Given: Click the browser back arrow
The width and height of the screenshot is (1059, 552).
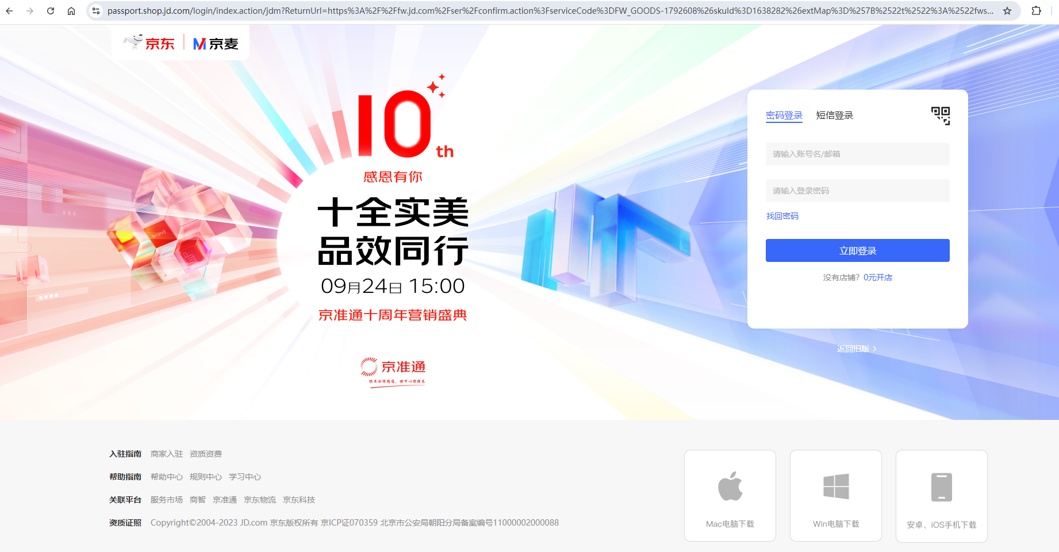Looking at the screenshot, I should 9,11.
